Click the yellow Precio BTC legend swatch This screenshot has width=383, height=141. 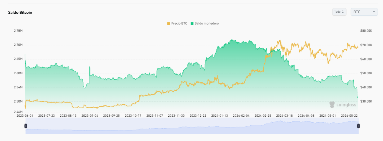169,23
